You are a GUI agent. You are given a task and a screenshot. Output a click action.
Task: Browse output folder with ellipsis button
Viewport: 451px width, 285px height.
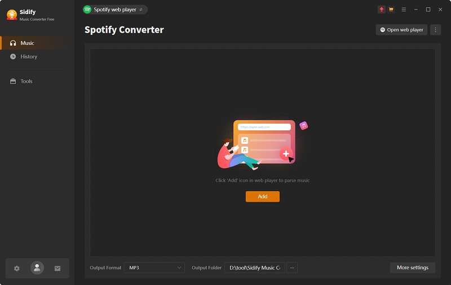click(x=292, y=268)
